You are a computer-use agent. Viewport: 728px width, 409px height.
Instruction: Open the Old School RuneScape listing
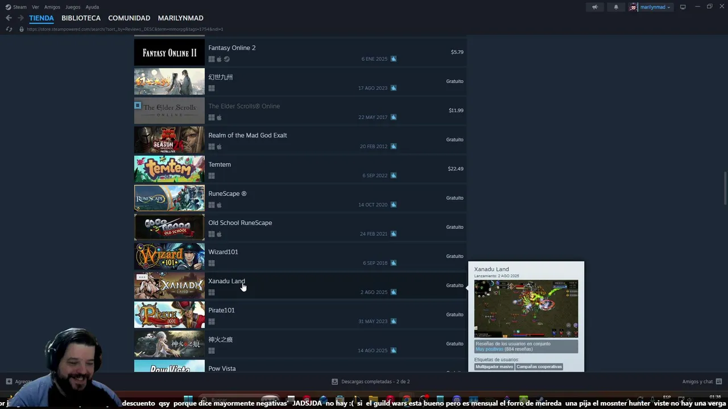[x=300, y=227]
